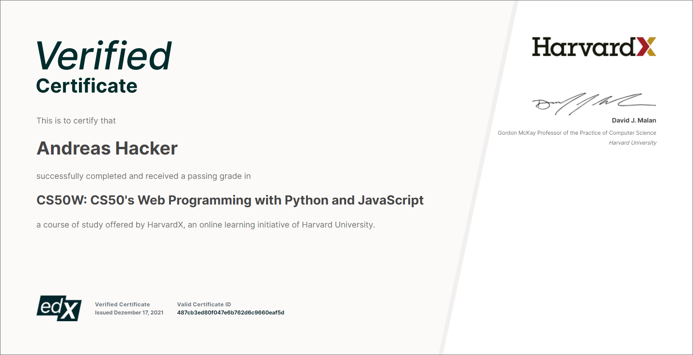Click the 'Valid Certificate ID' label
Image resolution: width=693 pixels, height=355 pixels.
(204, 305)
